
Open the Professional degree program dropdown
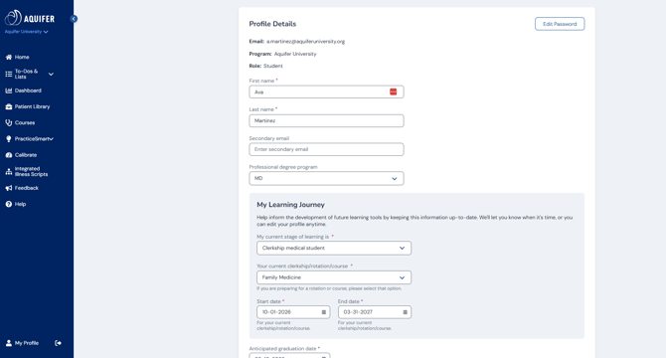(x=326, y=178)
